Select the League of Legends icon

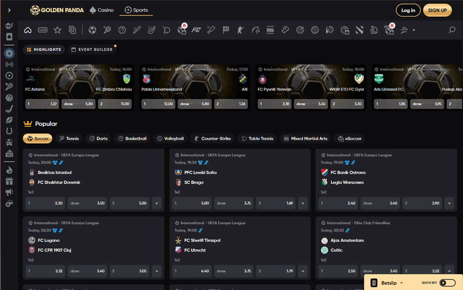(x=374, y=30)
